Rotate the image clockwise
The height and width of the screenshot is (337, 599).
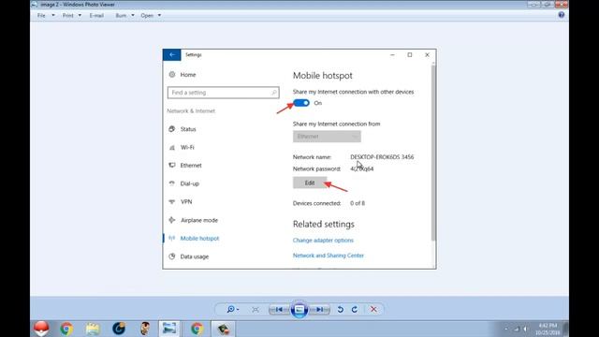(355, 310)
